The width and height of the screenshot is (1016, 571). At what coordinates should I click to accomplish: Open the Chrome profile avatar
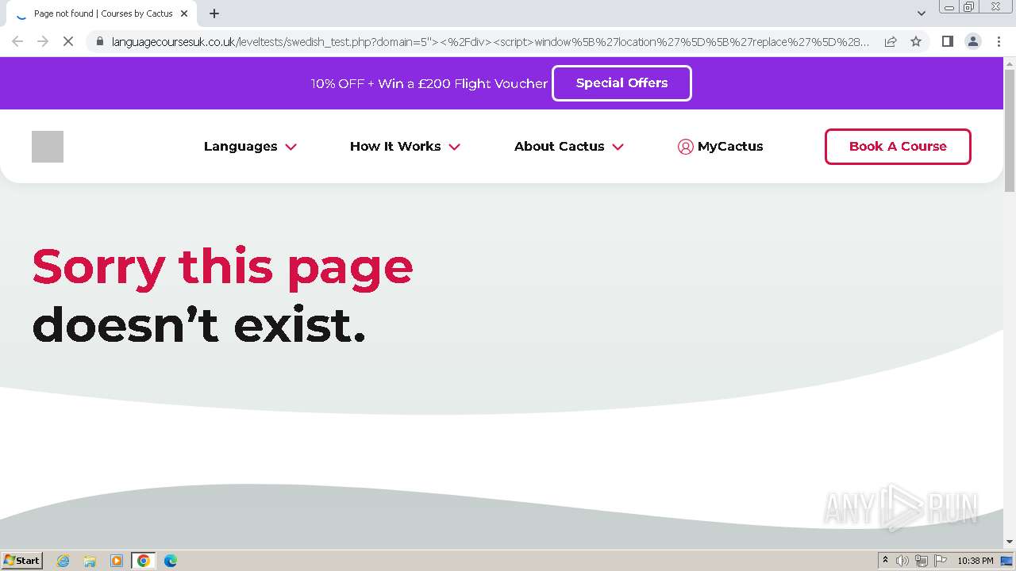pyautogui.click(x=972, y=41)
